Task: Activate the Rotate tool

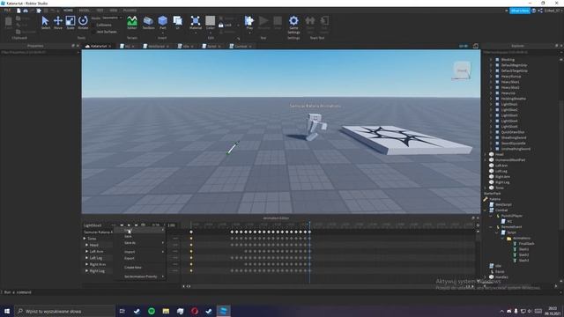Action: (83, 22)
